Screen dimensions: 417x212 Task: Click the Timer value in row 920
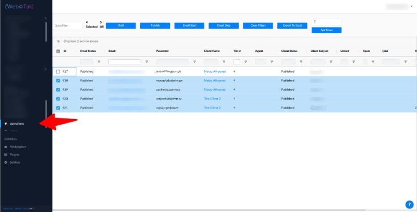click(x=234, y=99)
